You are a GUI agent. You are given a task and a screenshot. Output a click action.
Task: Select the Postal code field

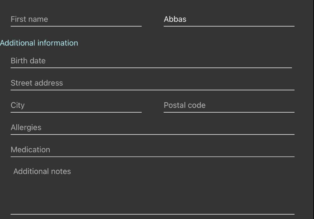point(229,105)
